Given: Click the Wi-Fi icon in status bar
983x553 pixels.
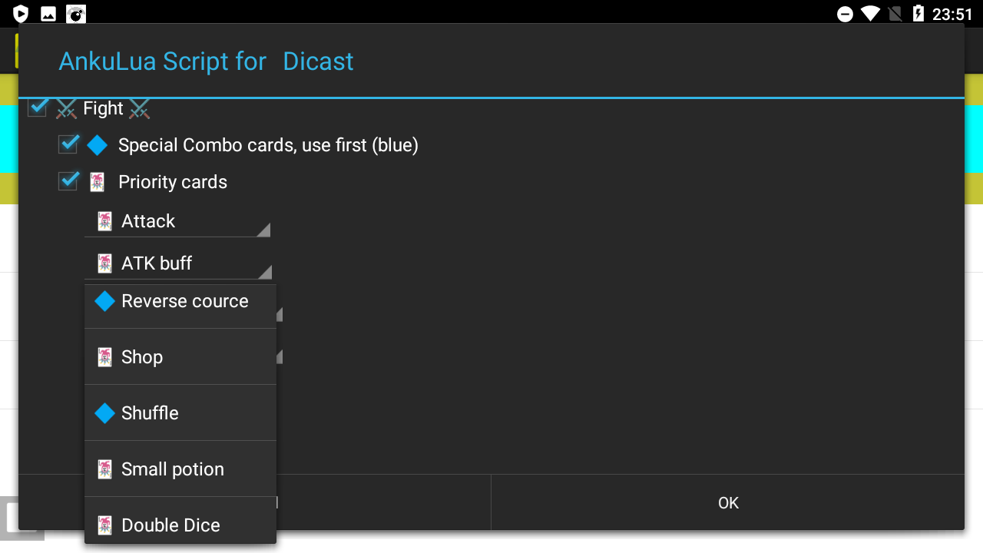Looking at the screenshot, I should [x=869, y=14].
